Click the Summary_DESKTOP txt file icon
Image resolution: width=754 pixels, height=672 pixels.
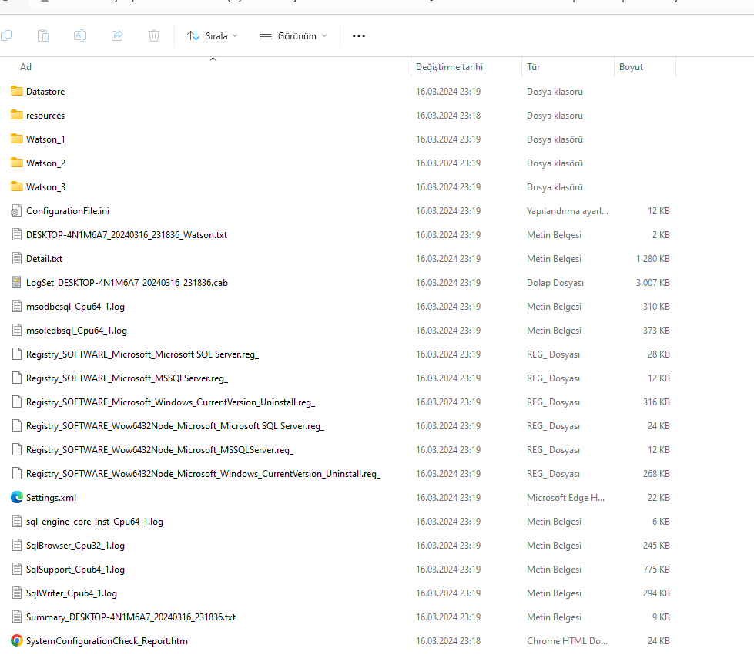[17, 617]
